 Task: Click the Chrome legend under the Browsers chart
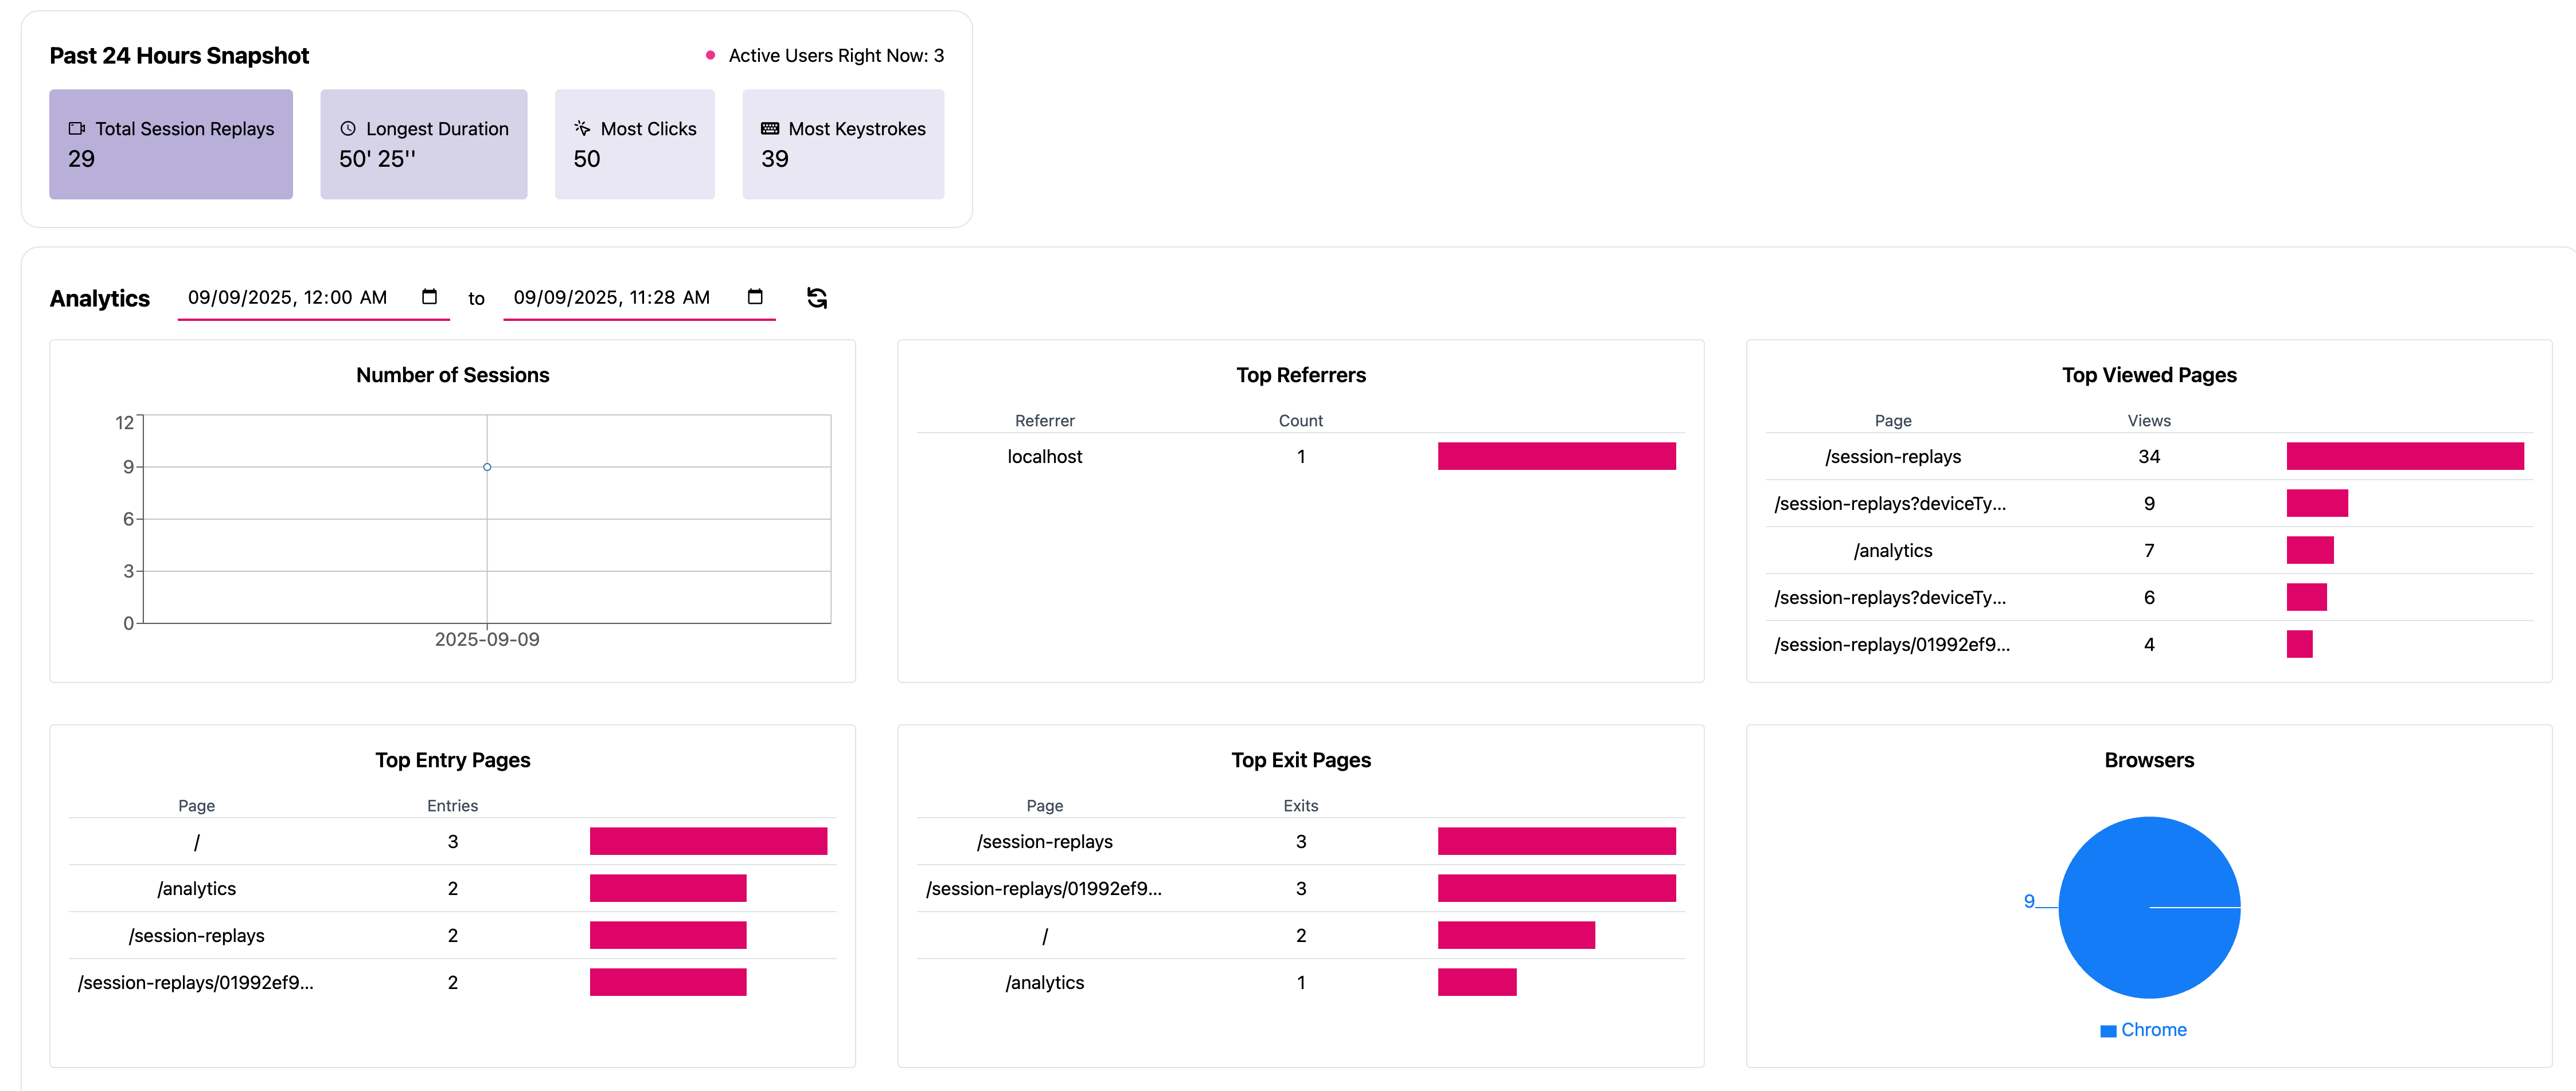click(x=2149, y=1029)
